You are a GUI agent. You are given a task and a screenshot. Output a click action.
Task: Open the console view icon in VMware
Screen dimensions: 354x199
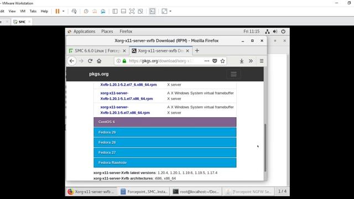(x=153, y=11)
